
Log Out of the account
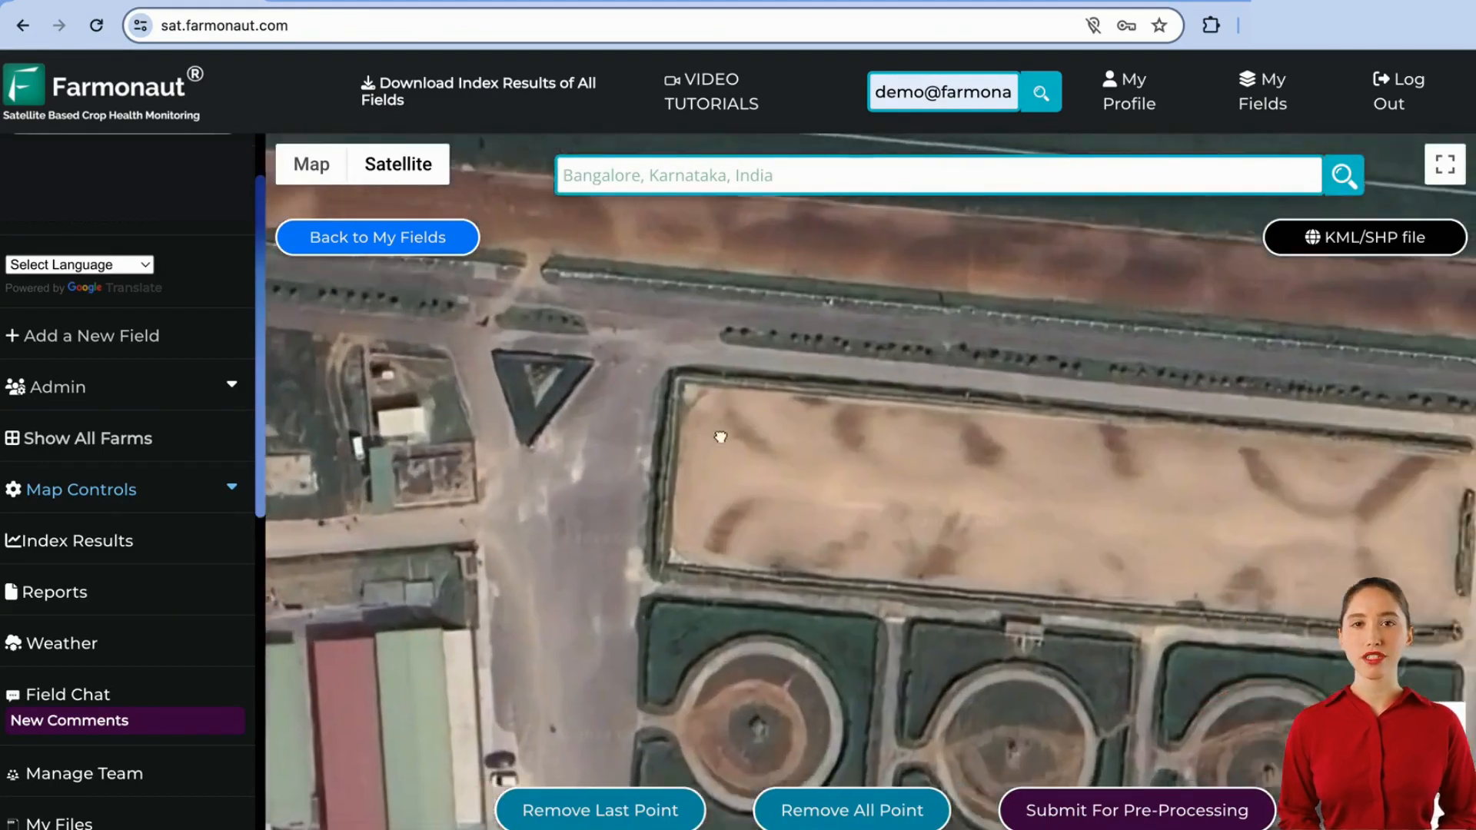tap(1398, 91)
